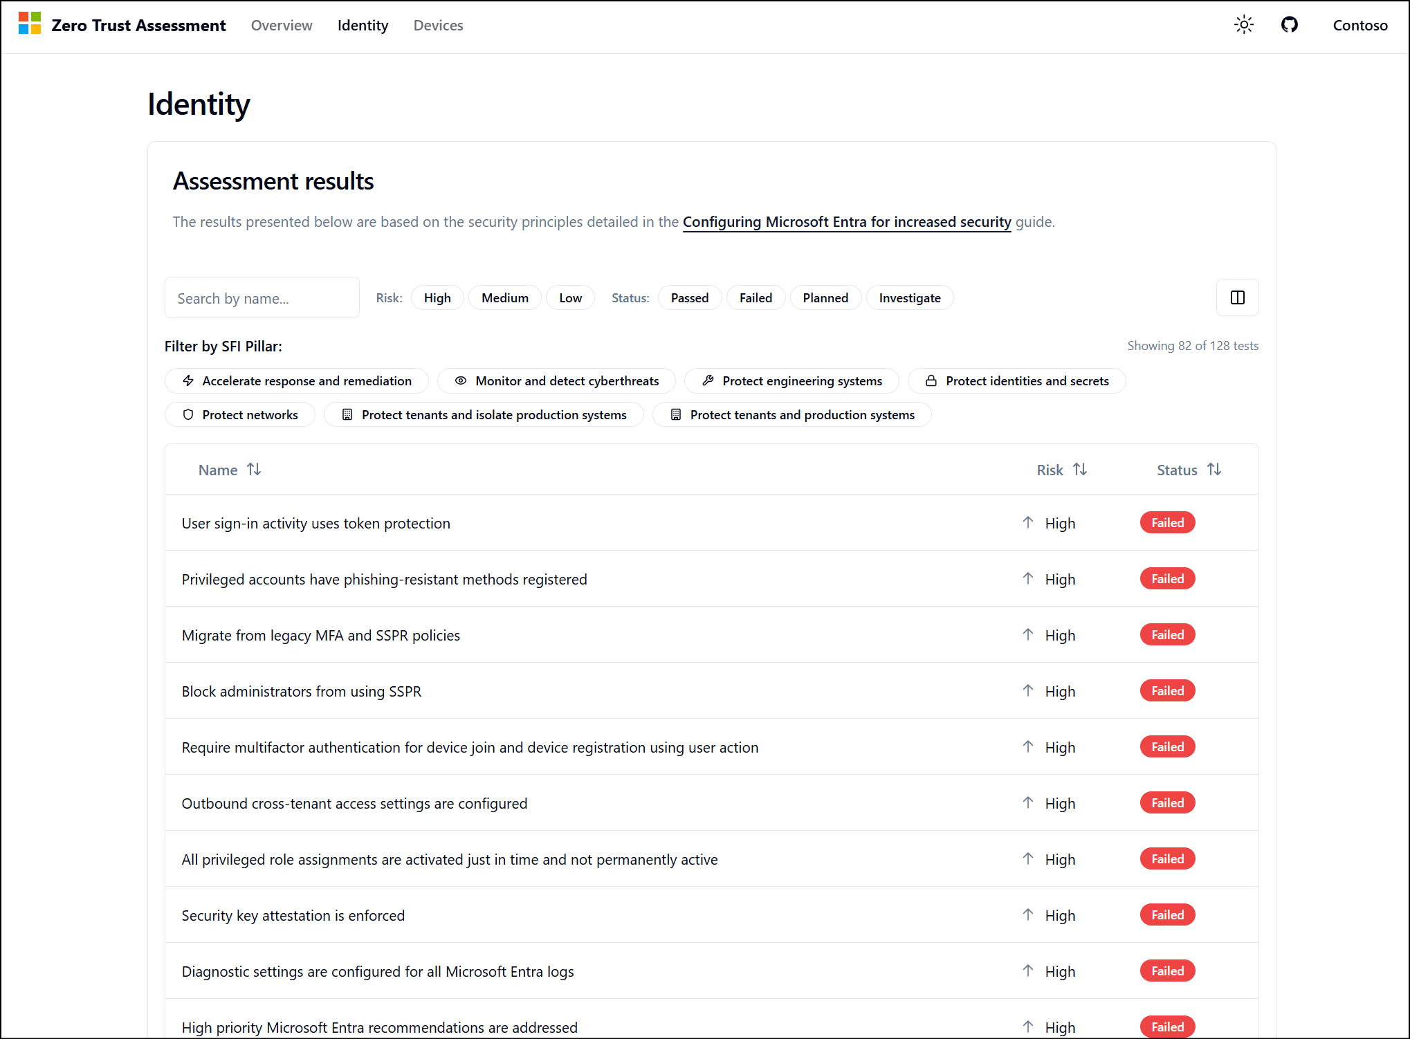
Task: Sort table using the Status sort arrows
Action: (1214, 470)
